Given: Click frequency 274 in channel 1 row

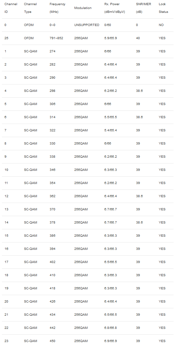Looking at the screenshot, I should point(53,51).
